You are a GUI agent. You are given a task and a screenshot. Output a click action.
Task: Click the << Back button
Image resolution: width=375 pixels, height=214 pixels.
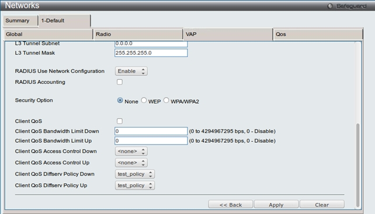point(231,205)
